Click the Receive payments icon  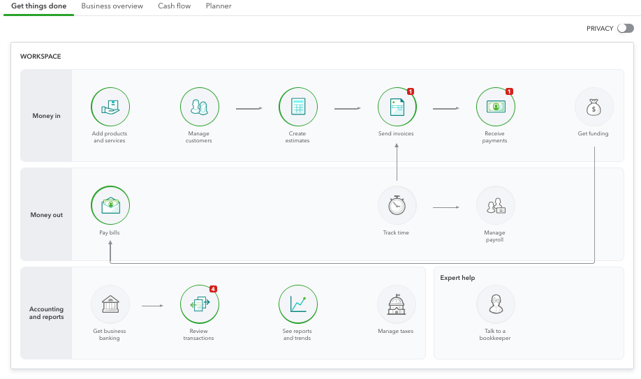496,107
